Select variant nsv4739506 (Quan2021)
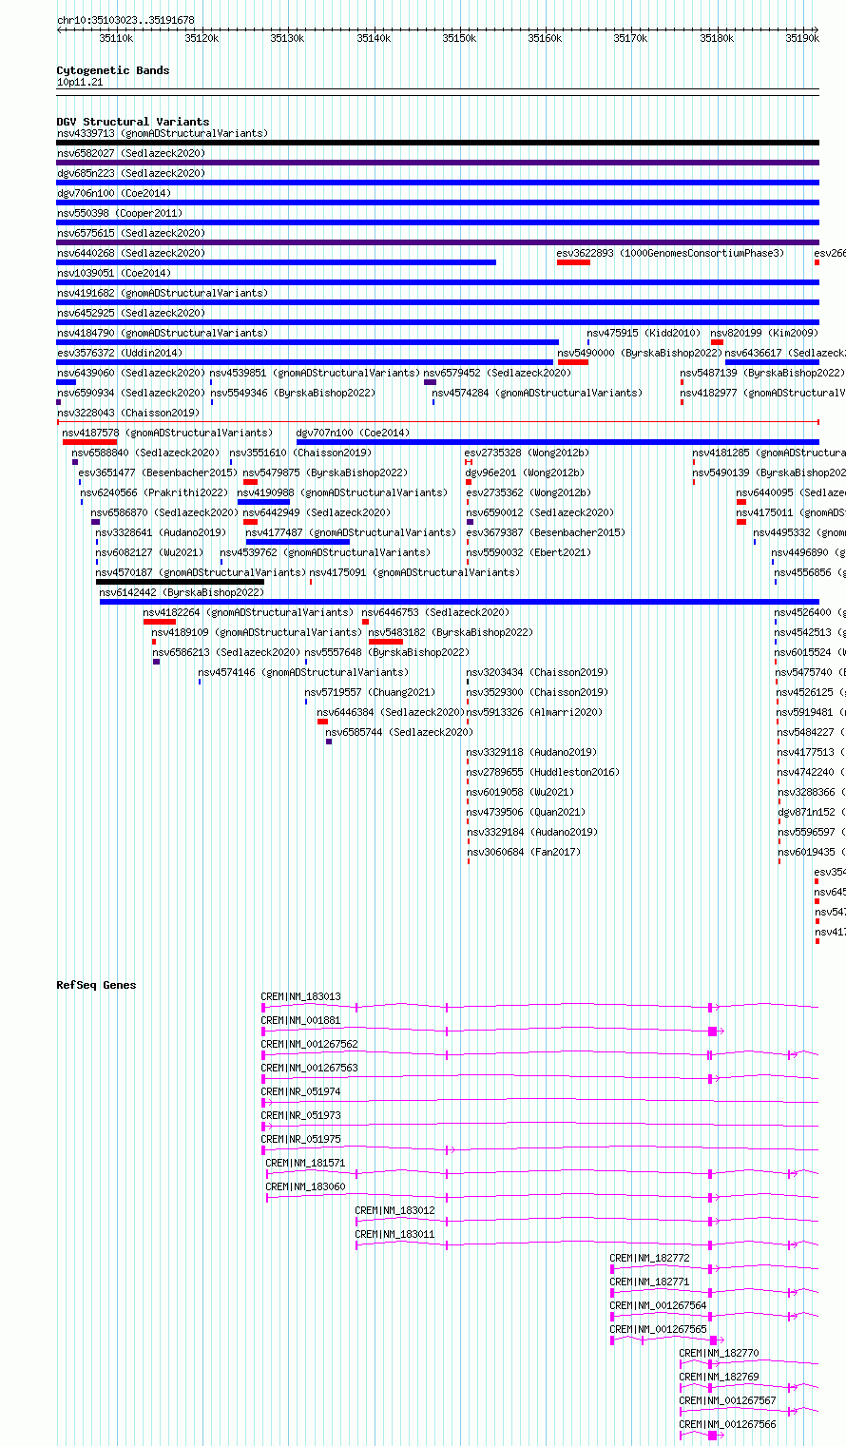The width and height of the screenshot is (846, 1446). point(526,812)
